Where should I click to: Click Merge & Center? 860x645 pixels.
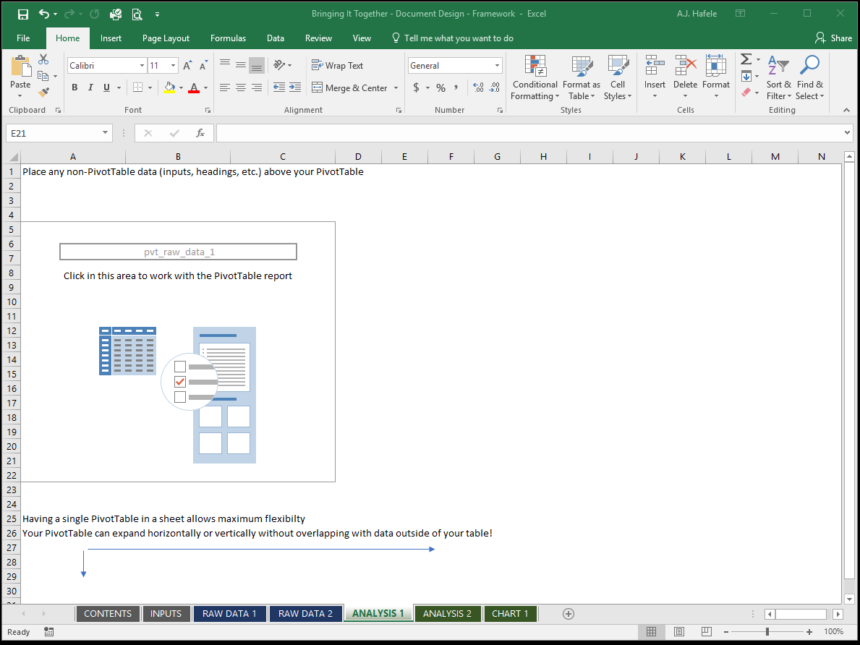tap(350, 87)
